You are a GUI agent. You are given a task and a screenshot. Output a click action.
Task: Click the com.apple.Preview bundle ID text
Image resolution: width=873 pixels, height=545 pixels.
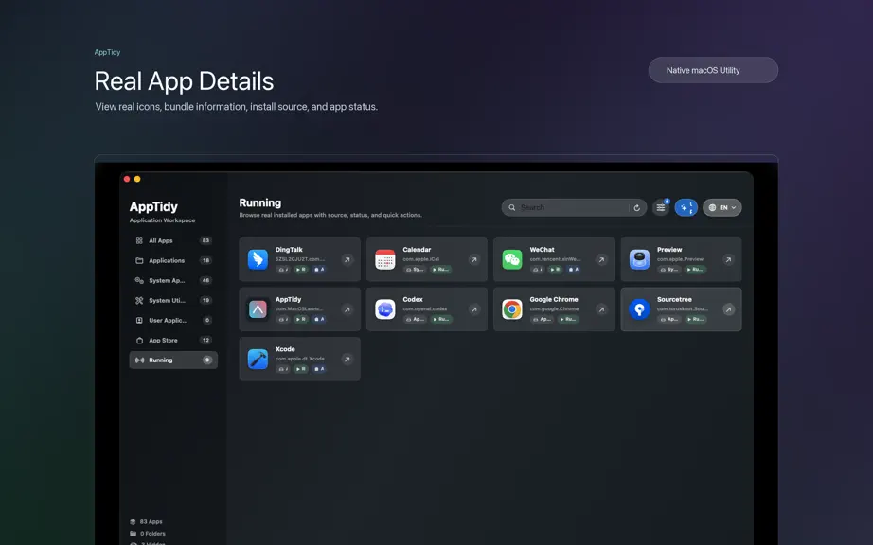click(680, 259)
